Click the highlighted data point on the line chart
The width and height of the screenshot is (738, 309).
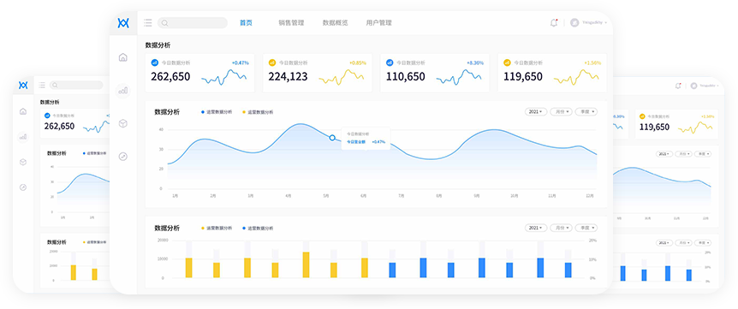tap(332, 138)
